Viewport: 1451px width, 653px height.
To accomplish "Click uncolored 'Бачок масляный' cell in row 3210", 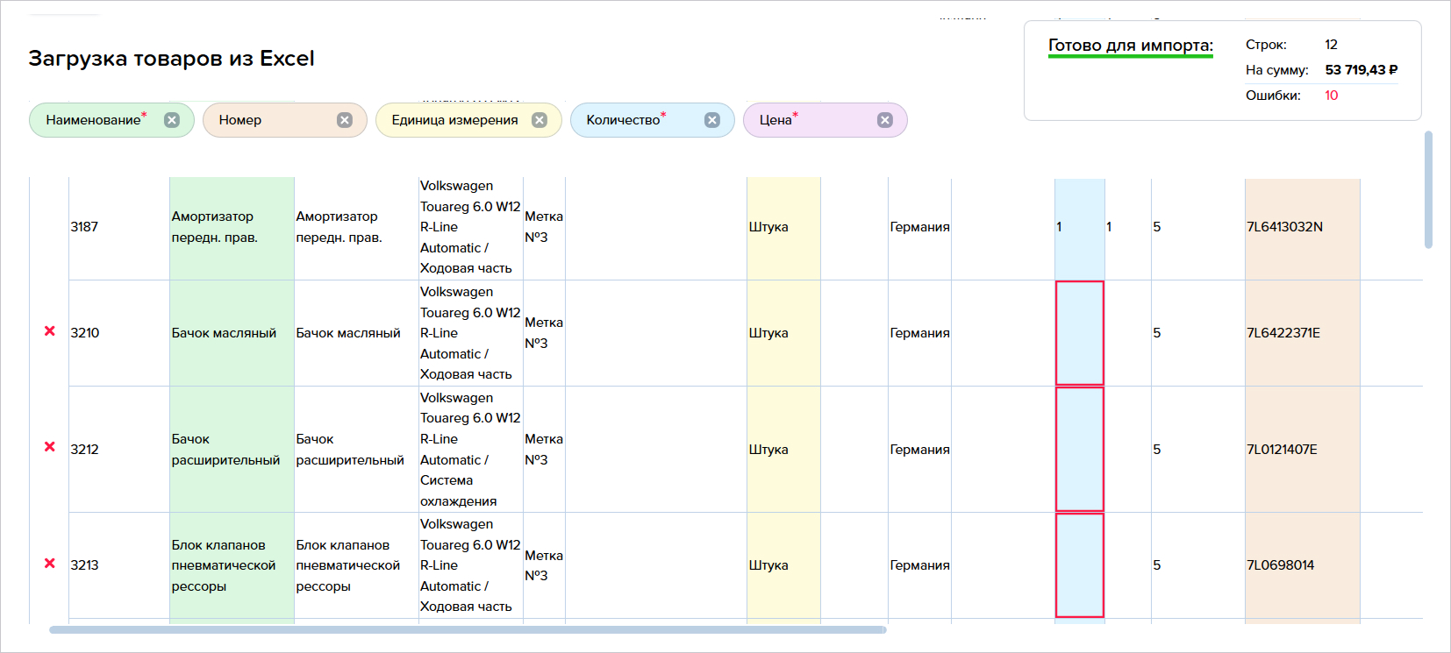I will pos(356,333).
